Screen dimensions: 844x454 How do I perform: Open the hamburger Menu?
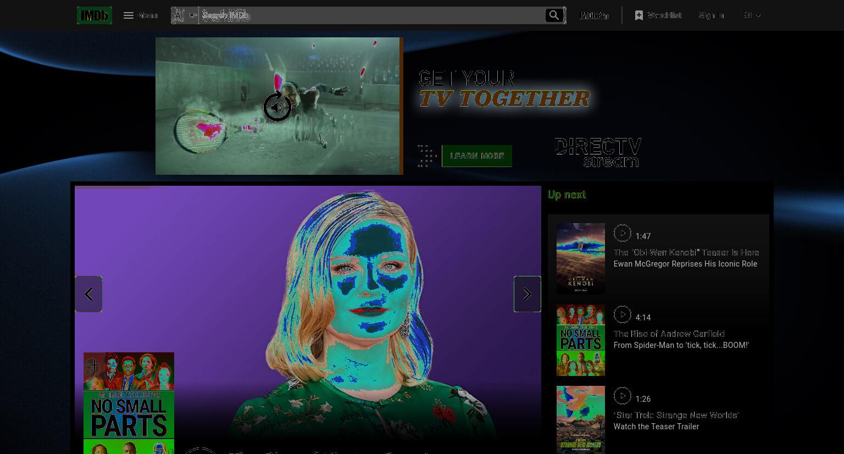141,15
